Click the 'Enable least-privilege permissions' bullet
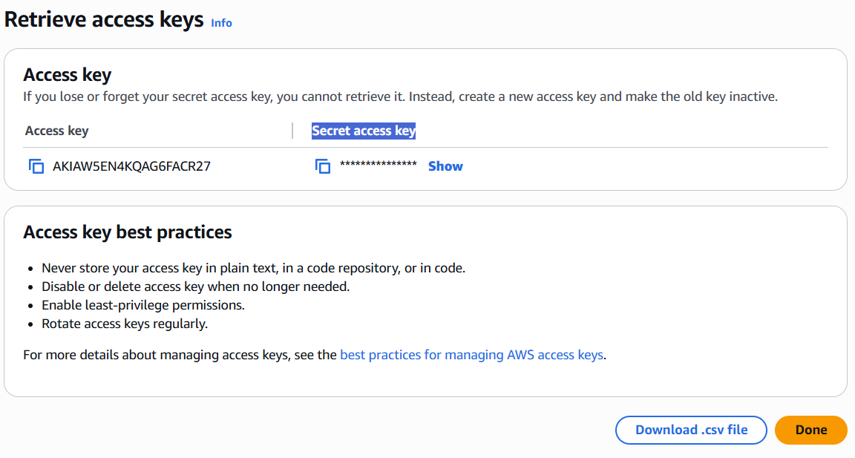The height and width of the screenshot is (458, 855). coord(143,305)
